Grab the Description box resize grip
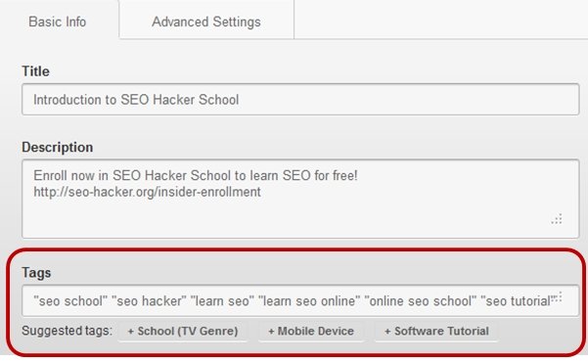Image resolution: width=588 pixels, height=362 pixels. tap(557, 219)
